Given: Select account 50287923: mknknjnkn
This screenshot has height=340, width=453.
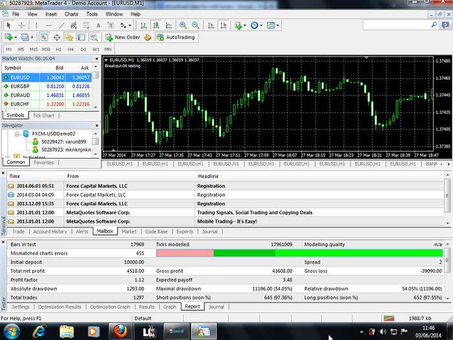Looking at the screenshot, I should [66, 150].
